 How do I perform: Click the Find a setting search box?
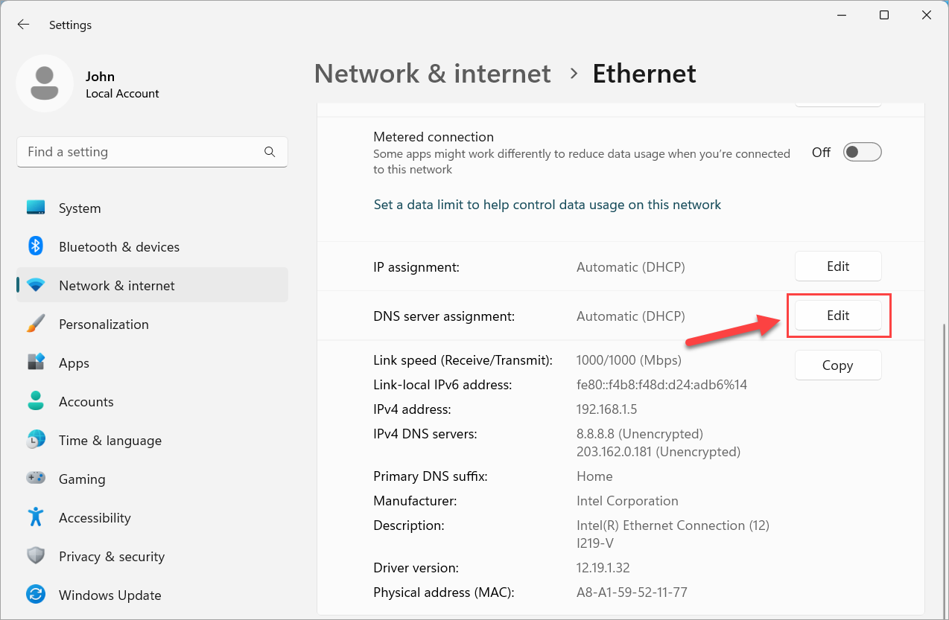coord(152,152)
